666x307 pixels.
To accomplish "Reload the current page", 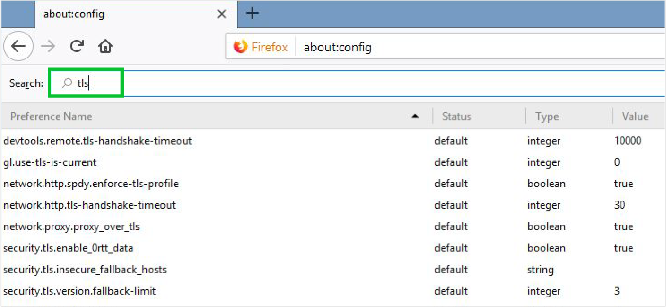I will [x=76, y=46].
